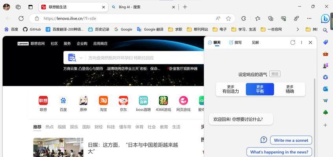
Task: Click the 预览 preview badge
Action: pos(275,74)
